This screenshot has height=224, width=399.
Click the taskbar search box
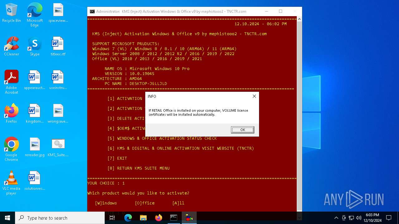(60, 218)
